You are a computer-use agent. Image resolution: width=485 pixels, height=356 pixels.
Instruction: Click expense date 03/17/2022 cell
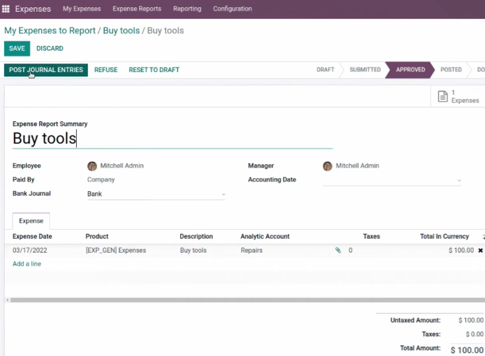29,251
